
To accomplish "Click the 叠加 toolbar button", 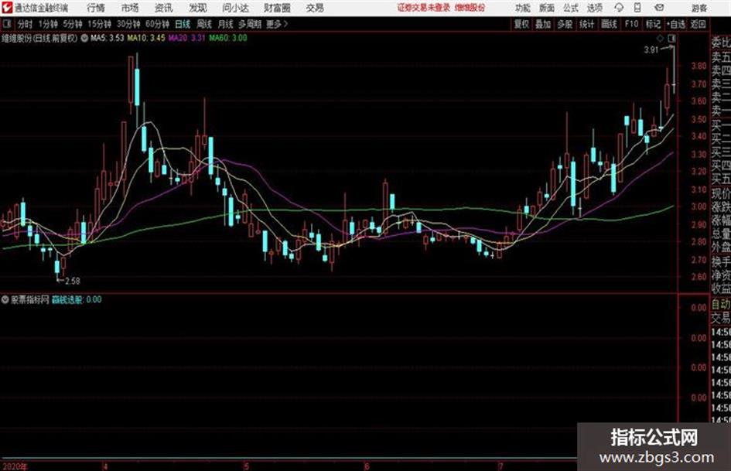I will (543, 24).
